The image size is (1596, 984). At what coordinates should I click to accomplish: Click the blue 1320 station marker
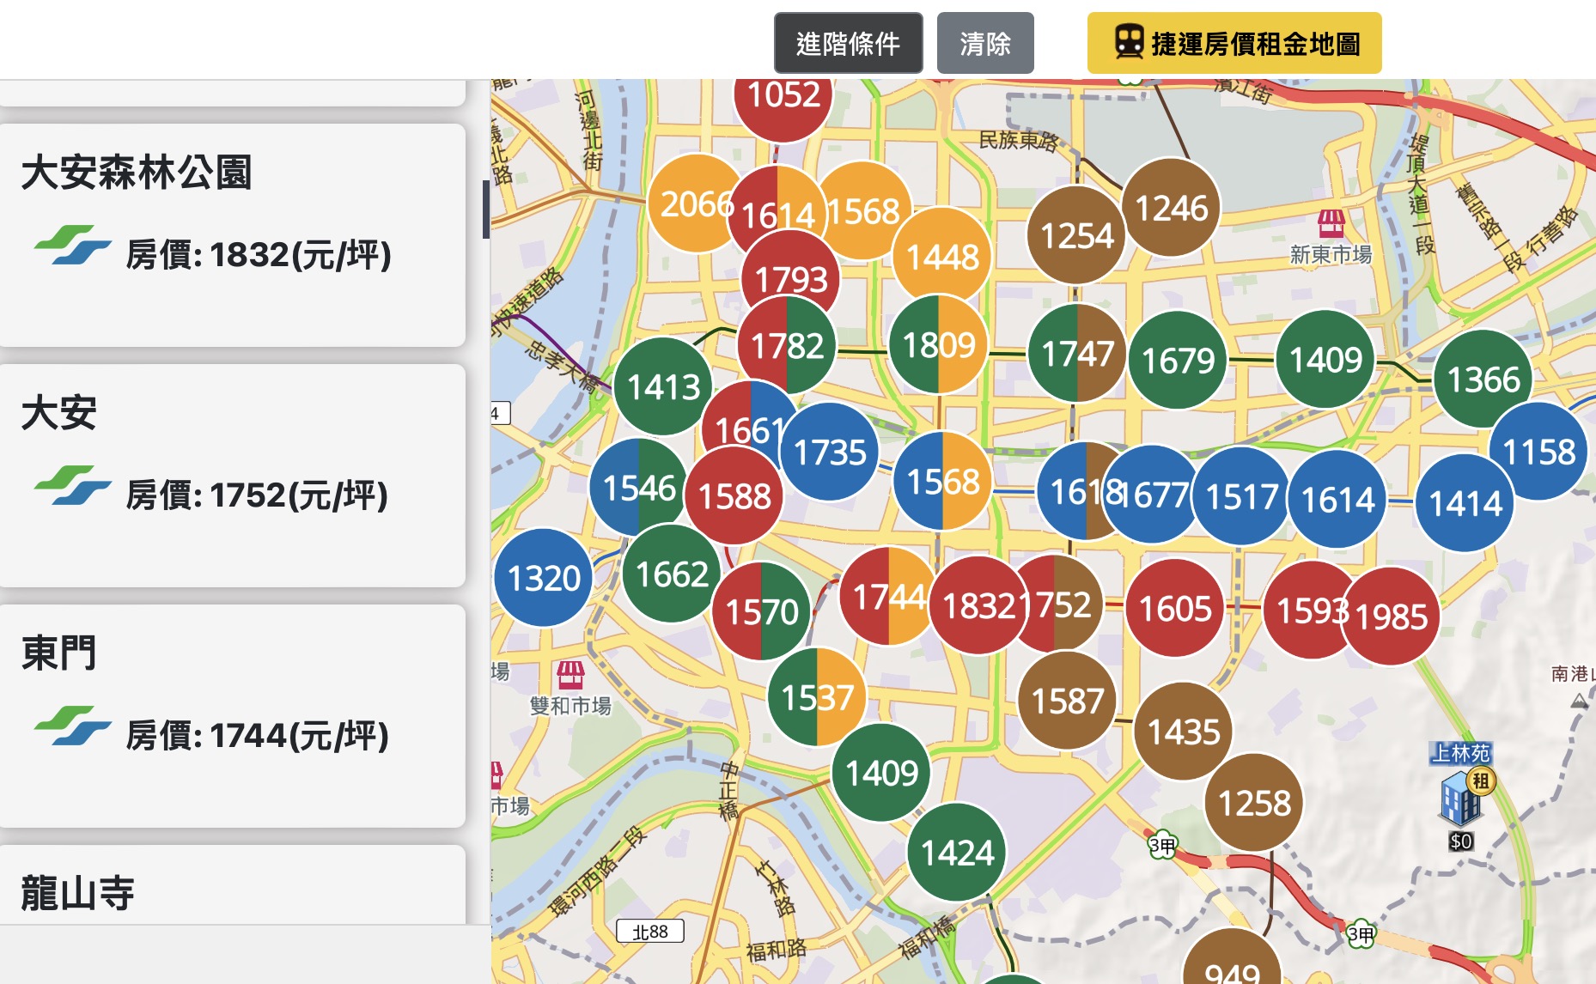(x=544, y=577)
